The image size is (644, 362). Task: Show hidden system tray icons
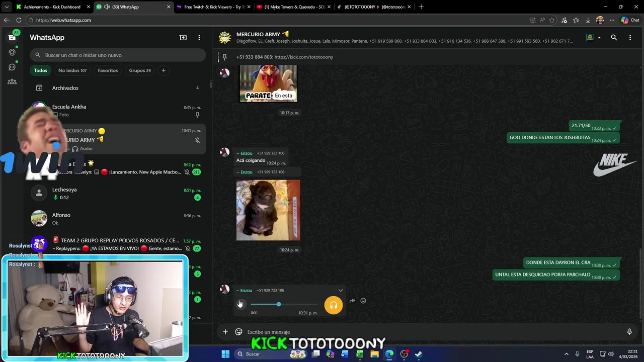(566, 354)
